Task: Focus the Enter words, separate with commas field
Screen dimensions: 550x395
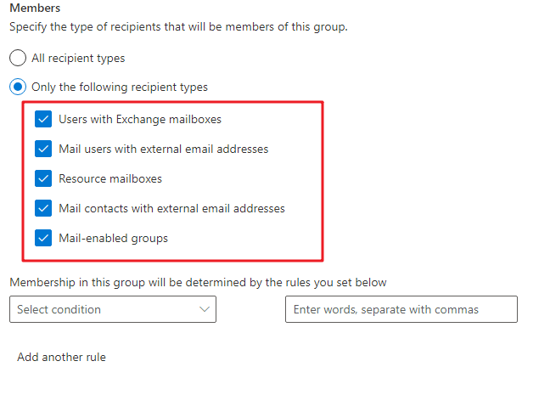Action: tap(401, 309)
